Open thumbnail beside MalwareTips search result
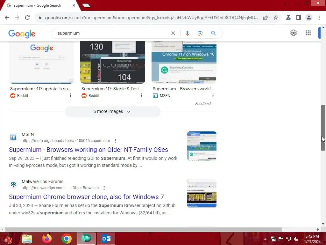 [202, 193]
